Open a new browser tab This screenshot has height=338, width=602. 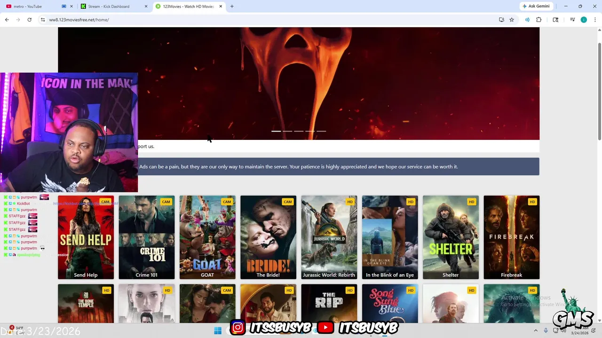232,7
